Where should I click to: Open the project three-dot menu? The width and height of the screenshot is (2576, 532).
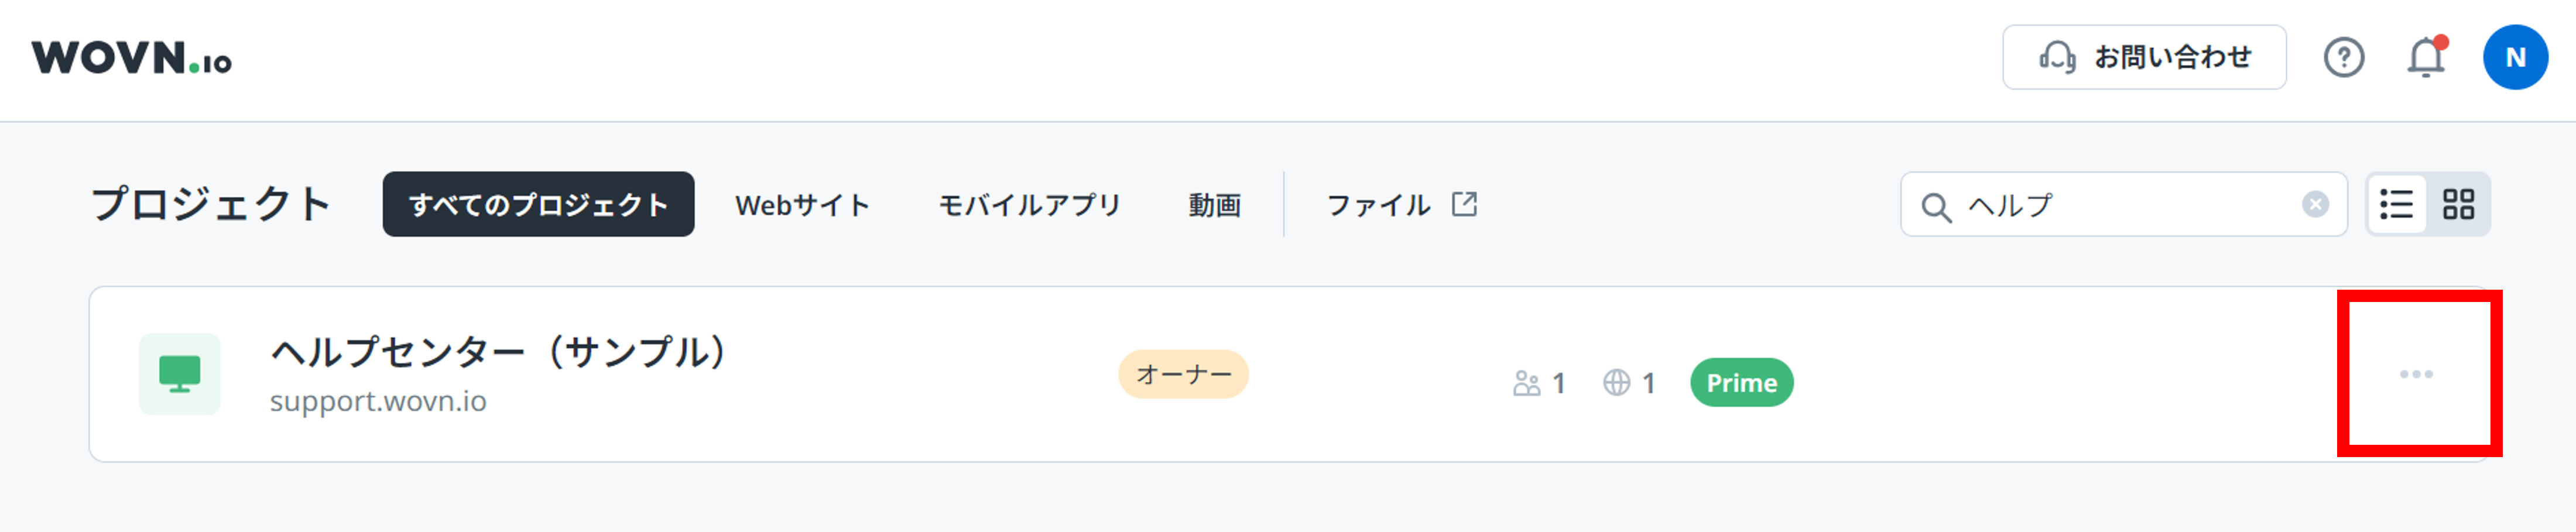coord(2417,373)
